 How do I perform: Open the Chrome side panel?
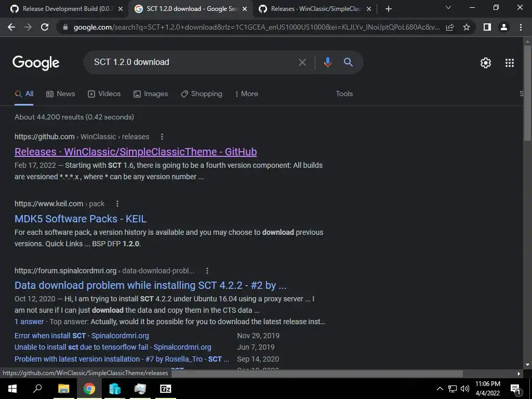click(x=487, y=27)
